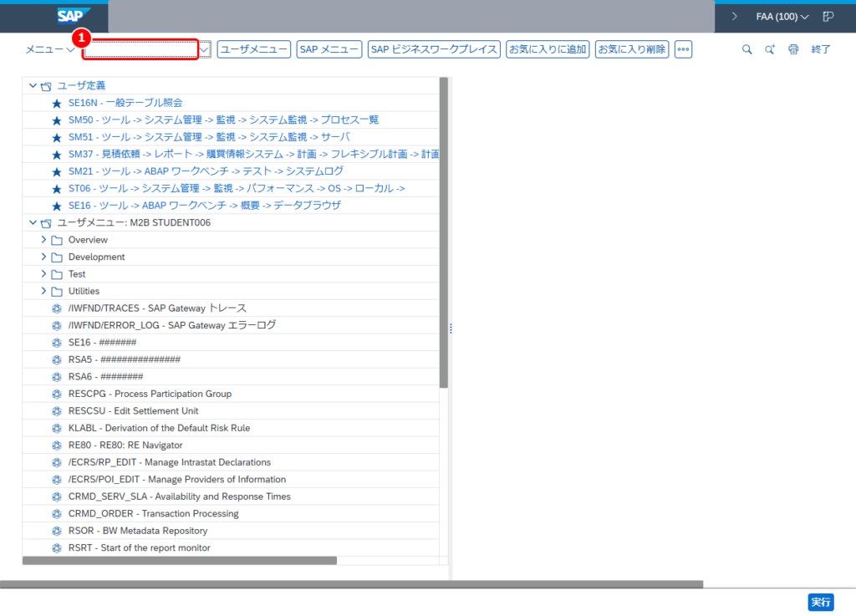The image size is (856, 616).
Task: Click the folder icon next to Overview
Action: click(57, 240)
